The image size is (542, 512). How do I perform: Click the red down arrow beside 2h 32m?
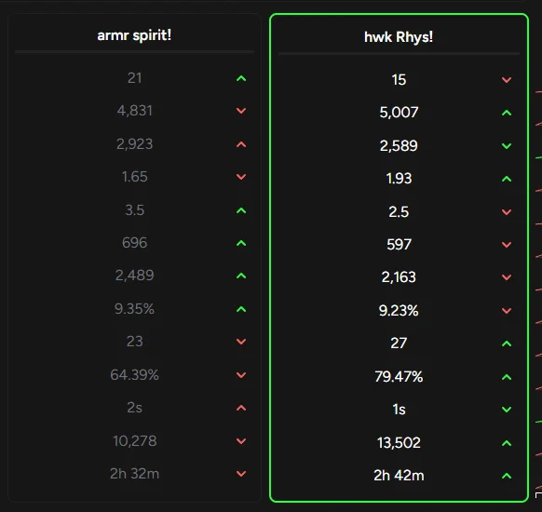[241, 474]
